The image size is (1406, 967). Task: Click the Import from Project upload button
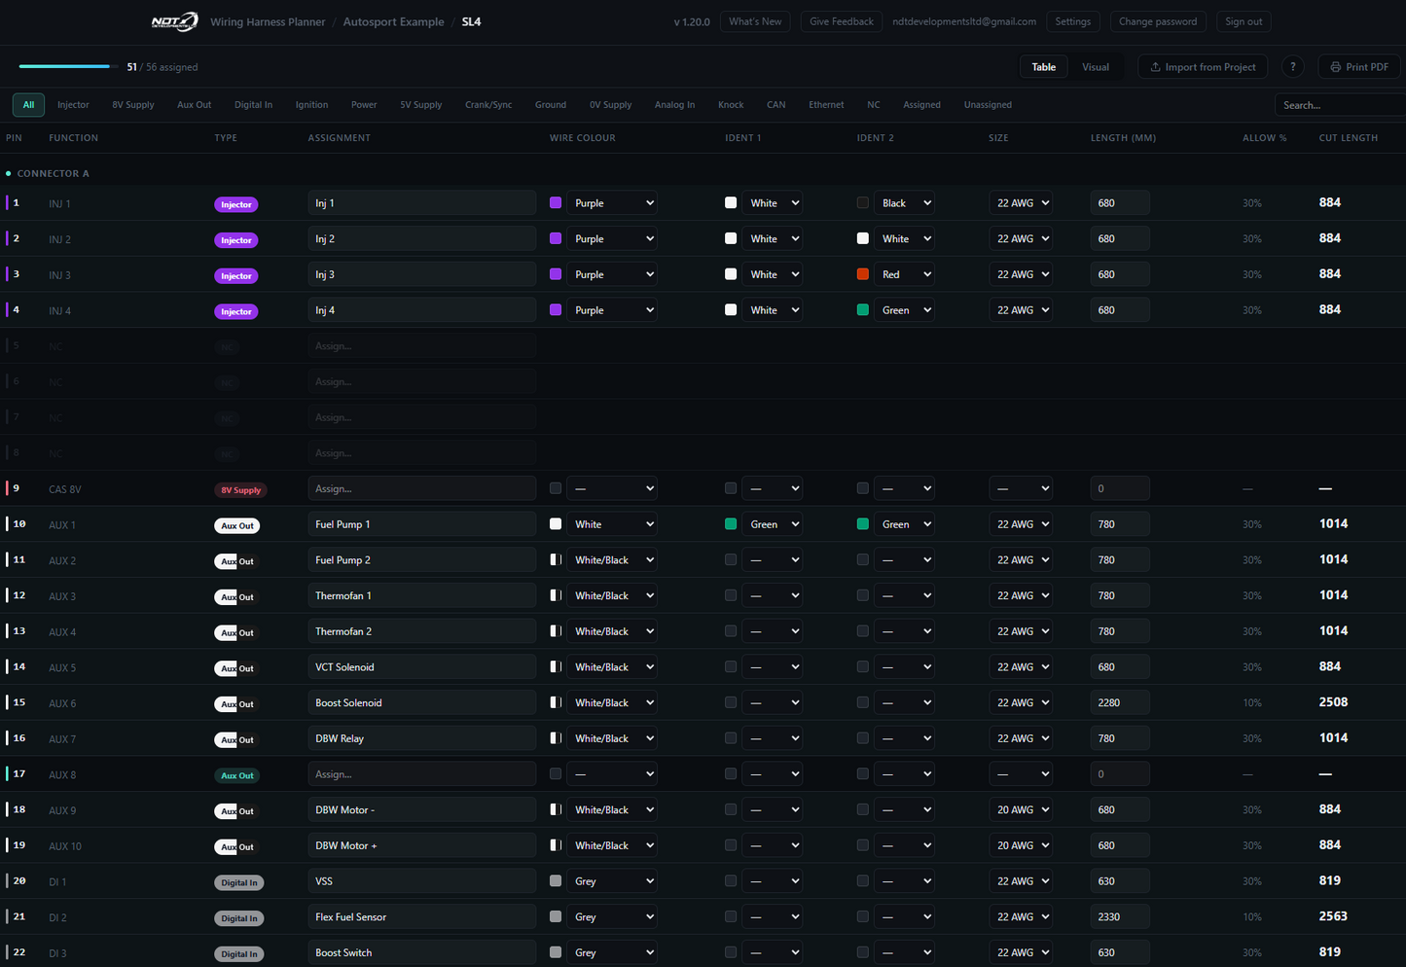point(1203,67)
